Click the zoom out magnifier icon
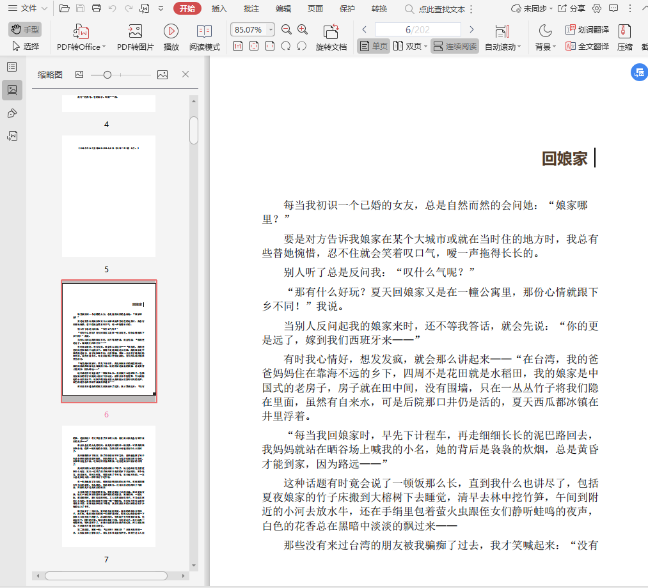Screen dimensions: 648x588 (x=286, y=29)
